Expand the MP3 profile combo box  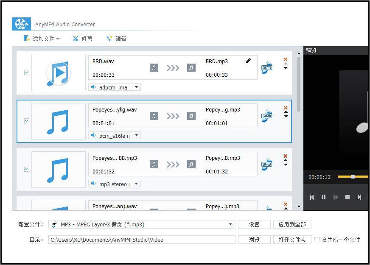pyautogui.click(x=230, y=224)
